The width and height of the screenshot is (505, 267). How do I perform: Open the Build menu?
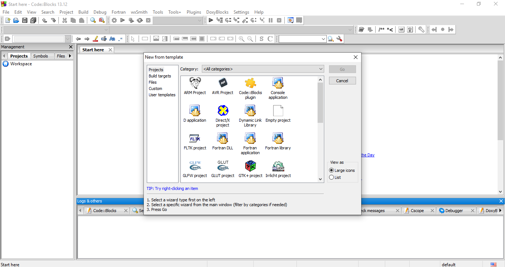tap(83, 12)
